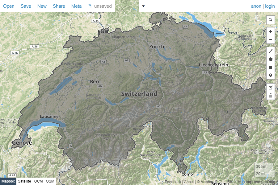Switch to the Mapbox base layer
The image size is (278, 185).
[x=8, y=181]
